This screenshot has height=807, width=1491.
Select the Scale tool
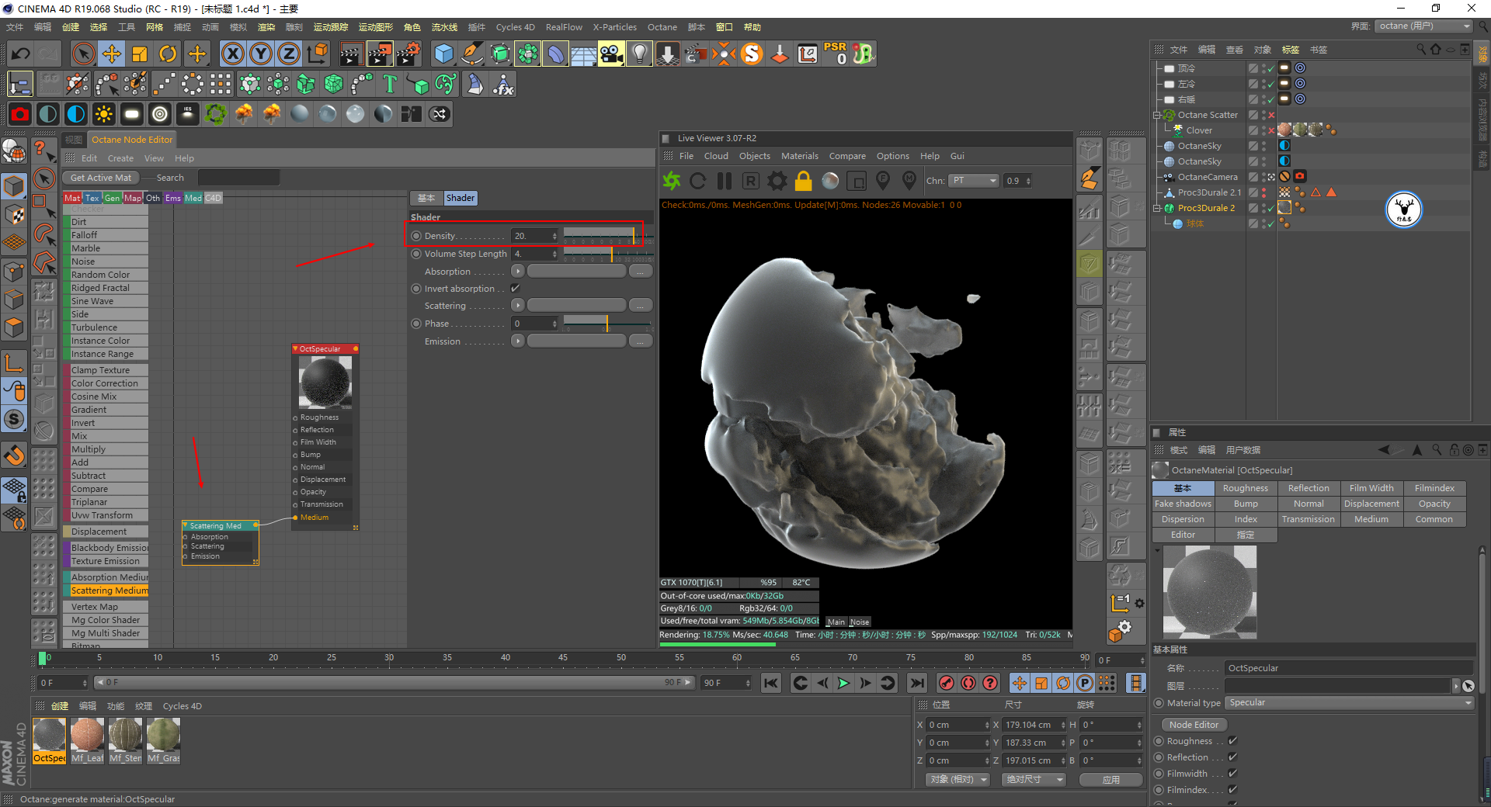140,54
